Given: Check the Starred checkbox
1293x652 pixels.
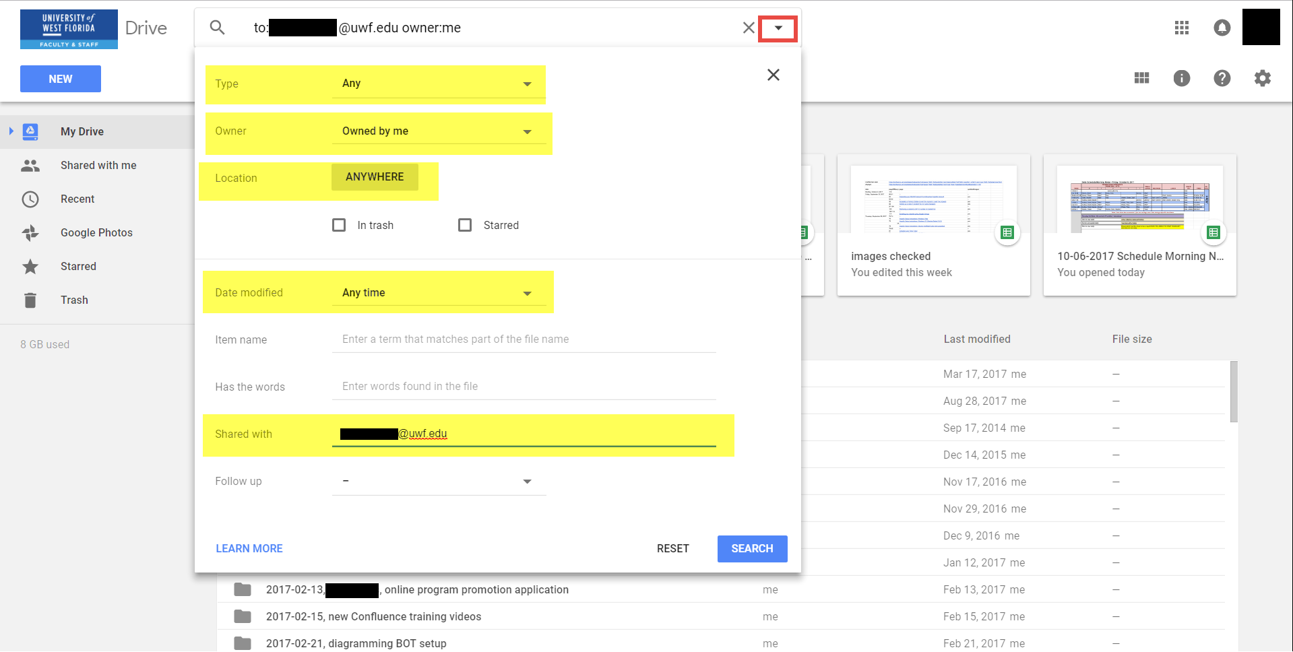Looking at the screenshot, I should [x=465, y=225].
